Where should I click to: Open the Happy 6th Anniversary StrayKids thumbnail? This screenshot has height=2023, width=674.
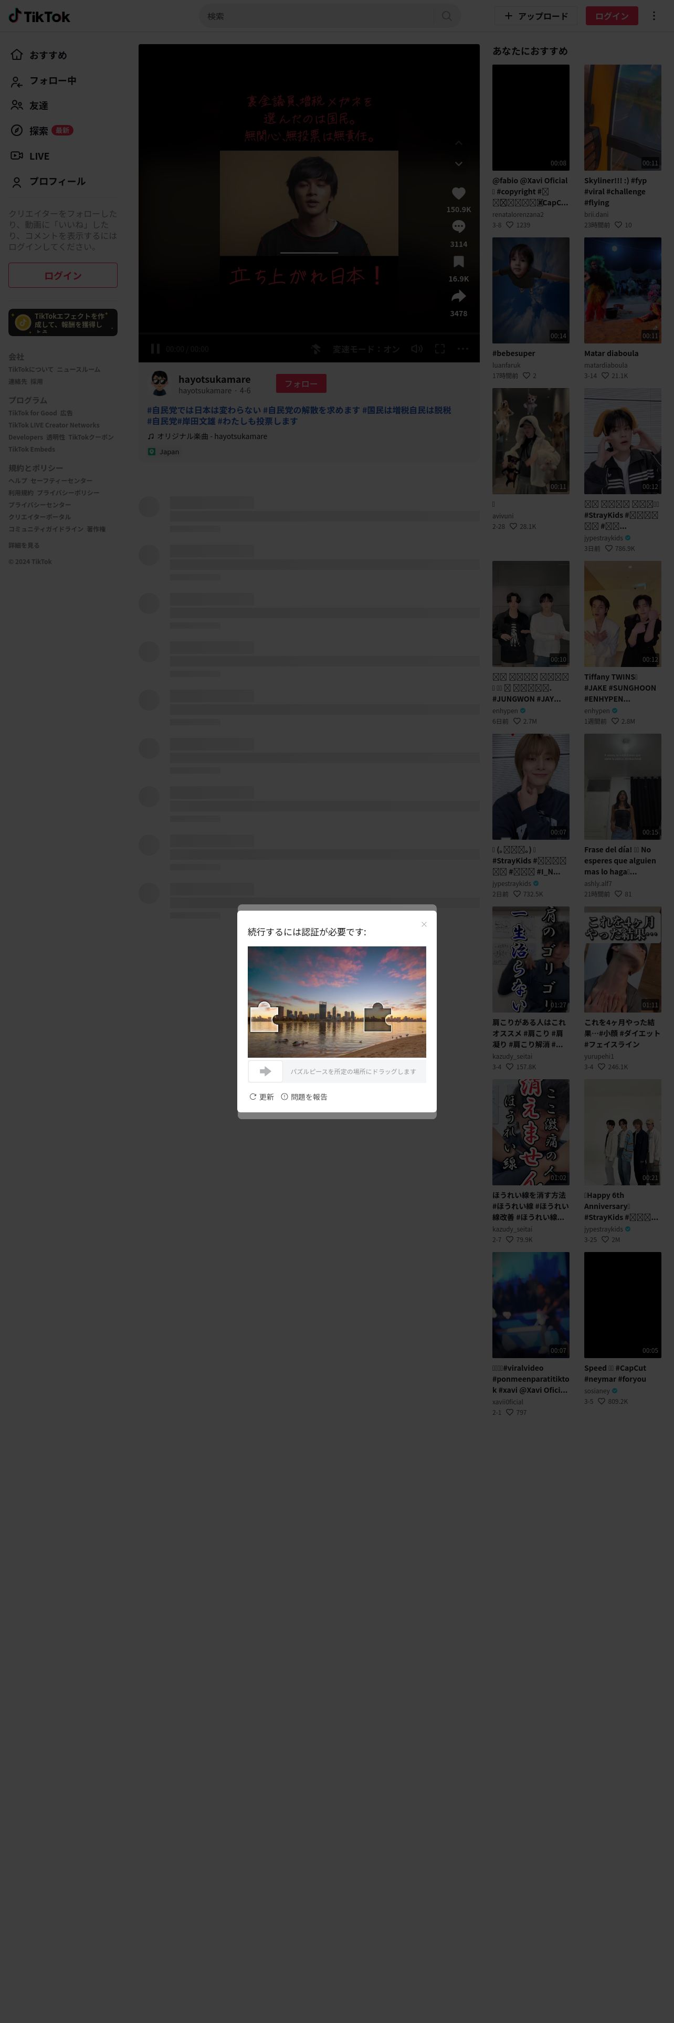pyautogui.click(x=622, y=1132)
